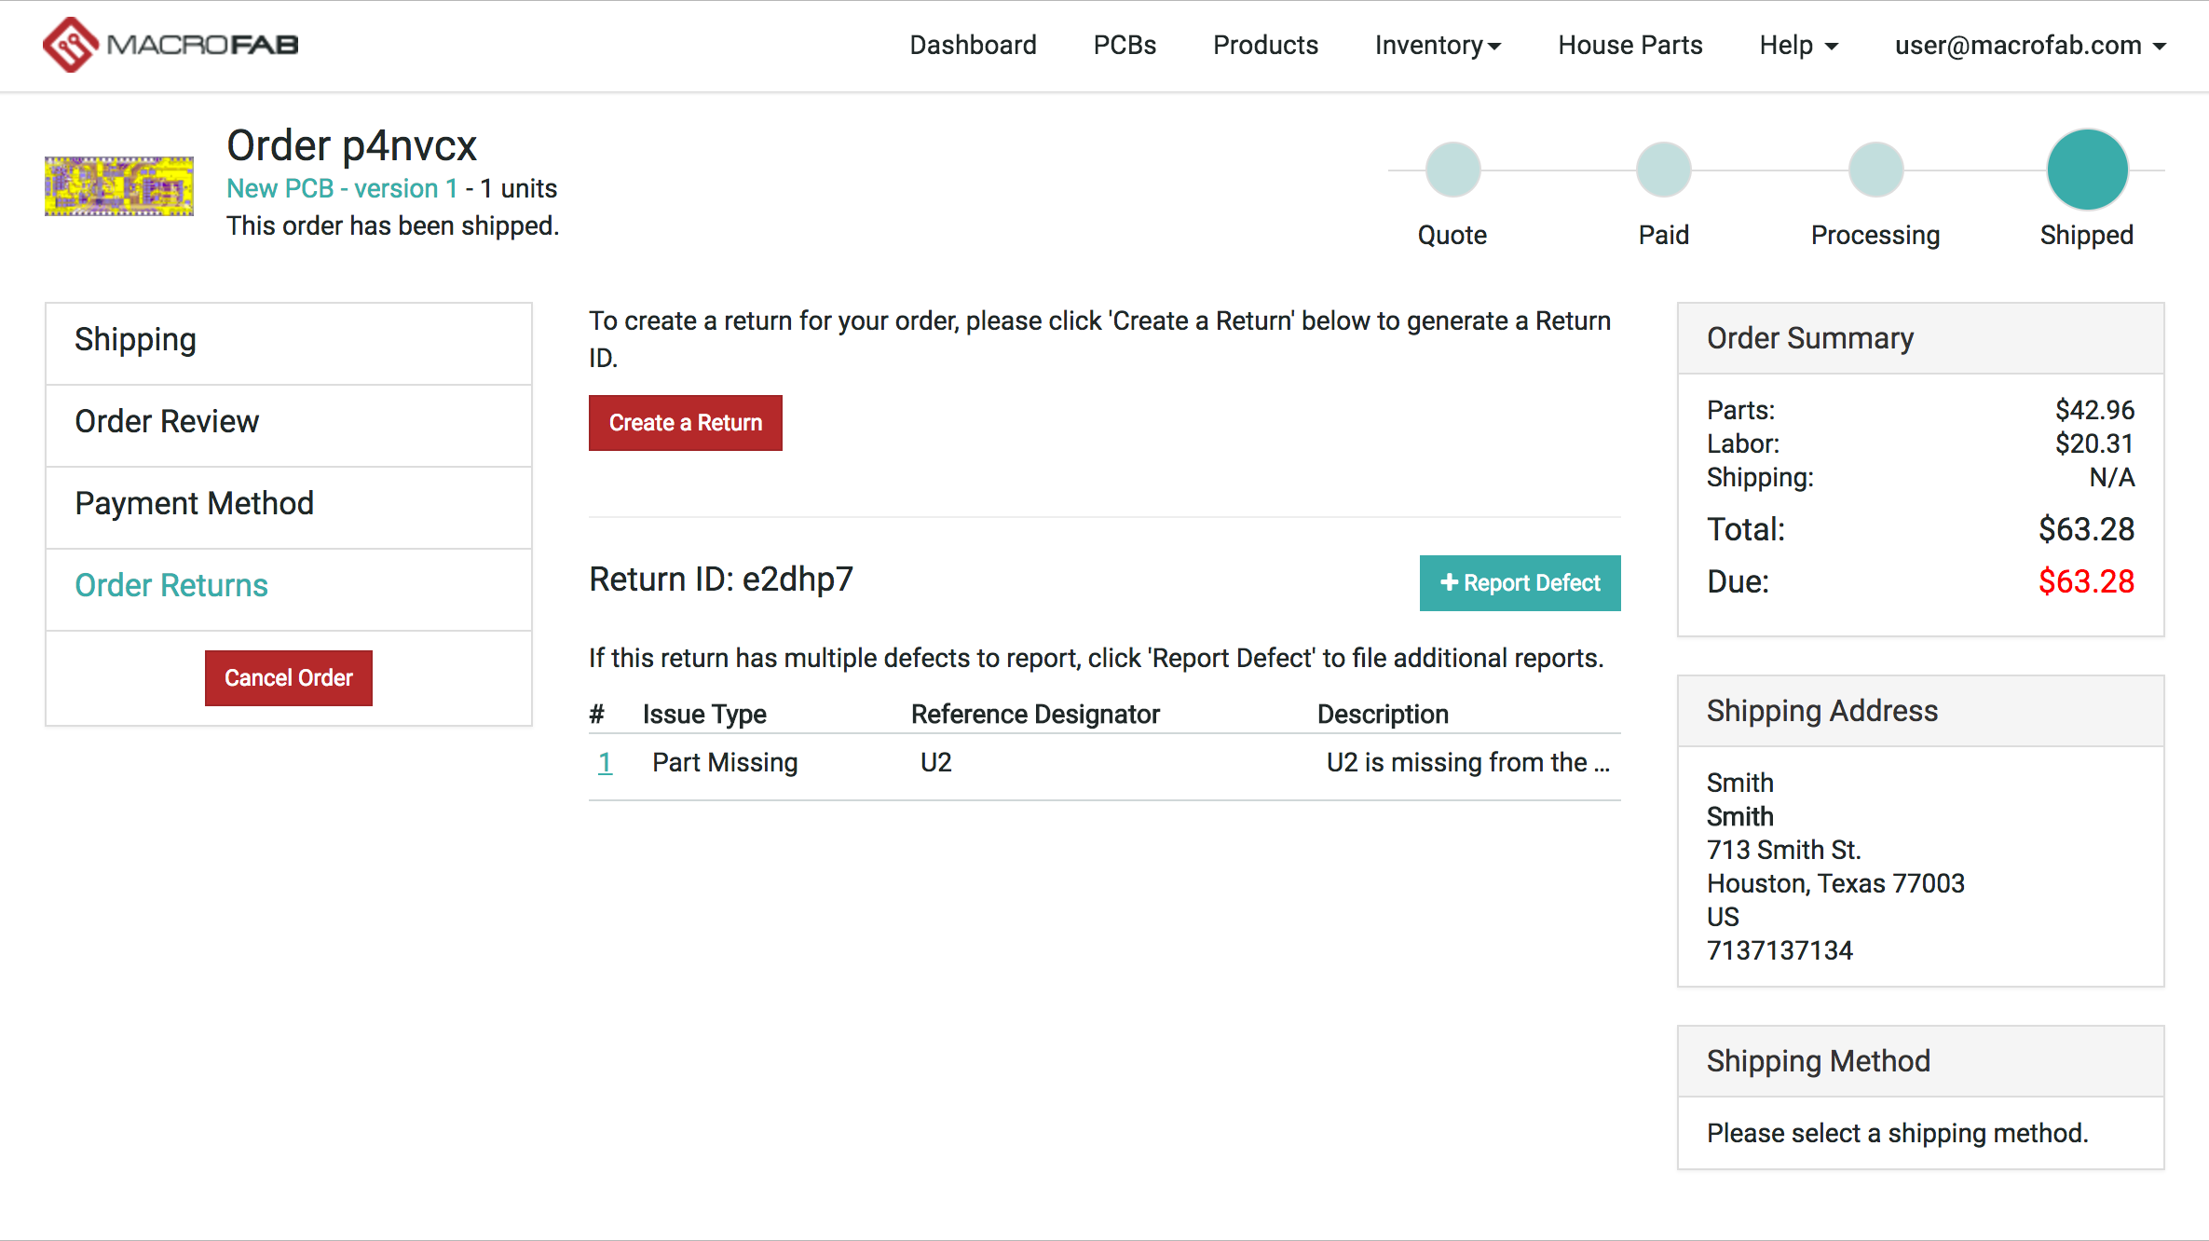Open defect report 1 for Part Missing
The image size is (2209, 1241).
click(x=605, y=762)
